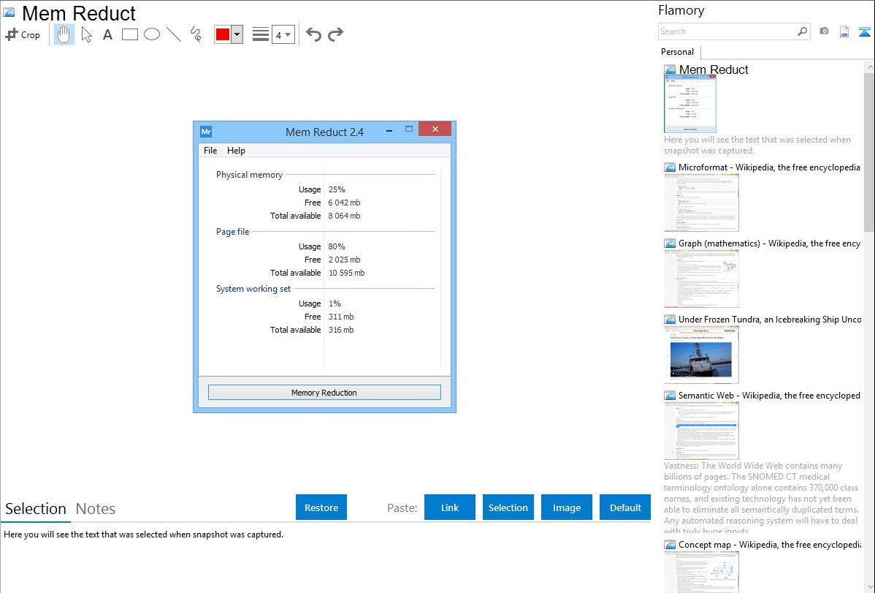
Task: Click the red color swatch
Action: (x=223, y=34)
